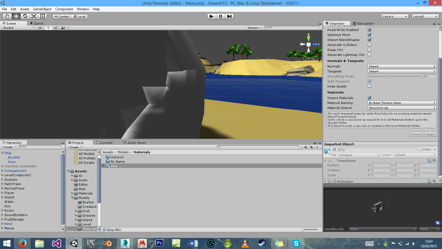Toggle the Animator component checkbox
442x249 pixels.
(x=334, y=181)
